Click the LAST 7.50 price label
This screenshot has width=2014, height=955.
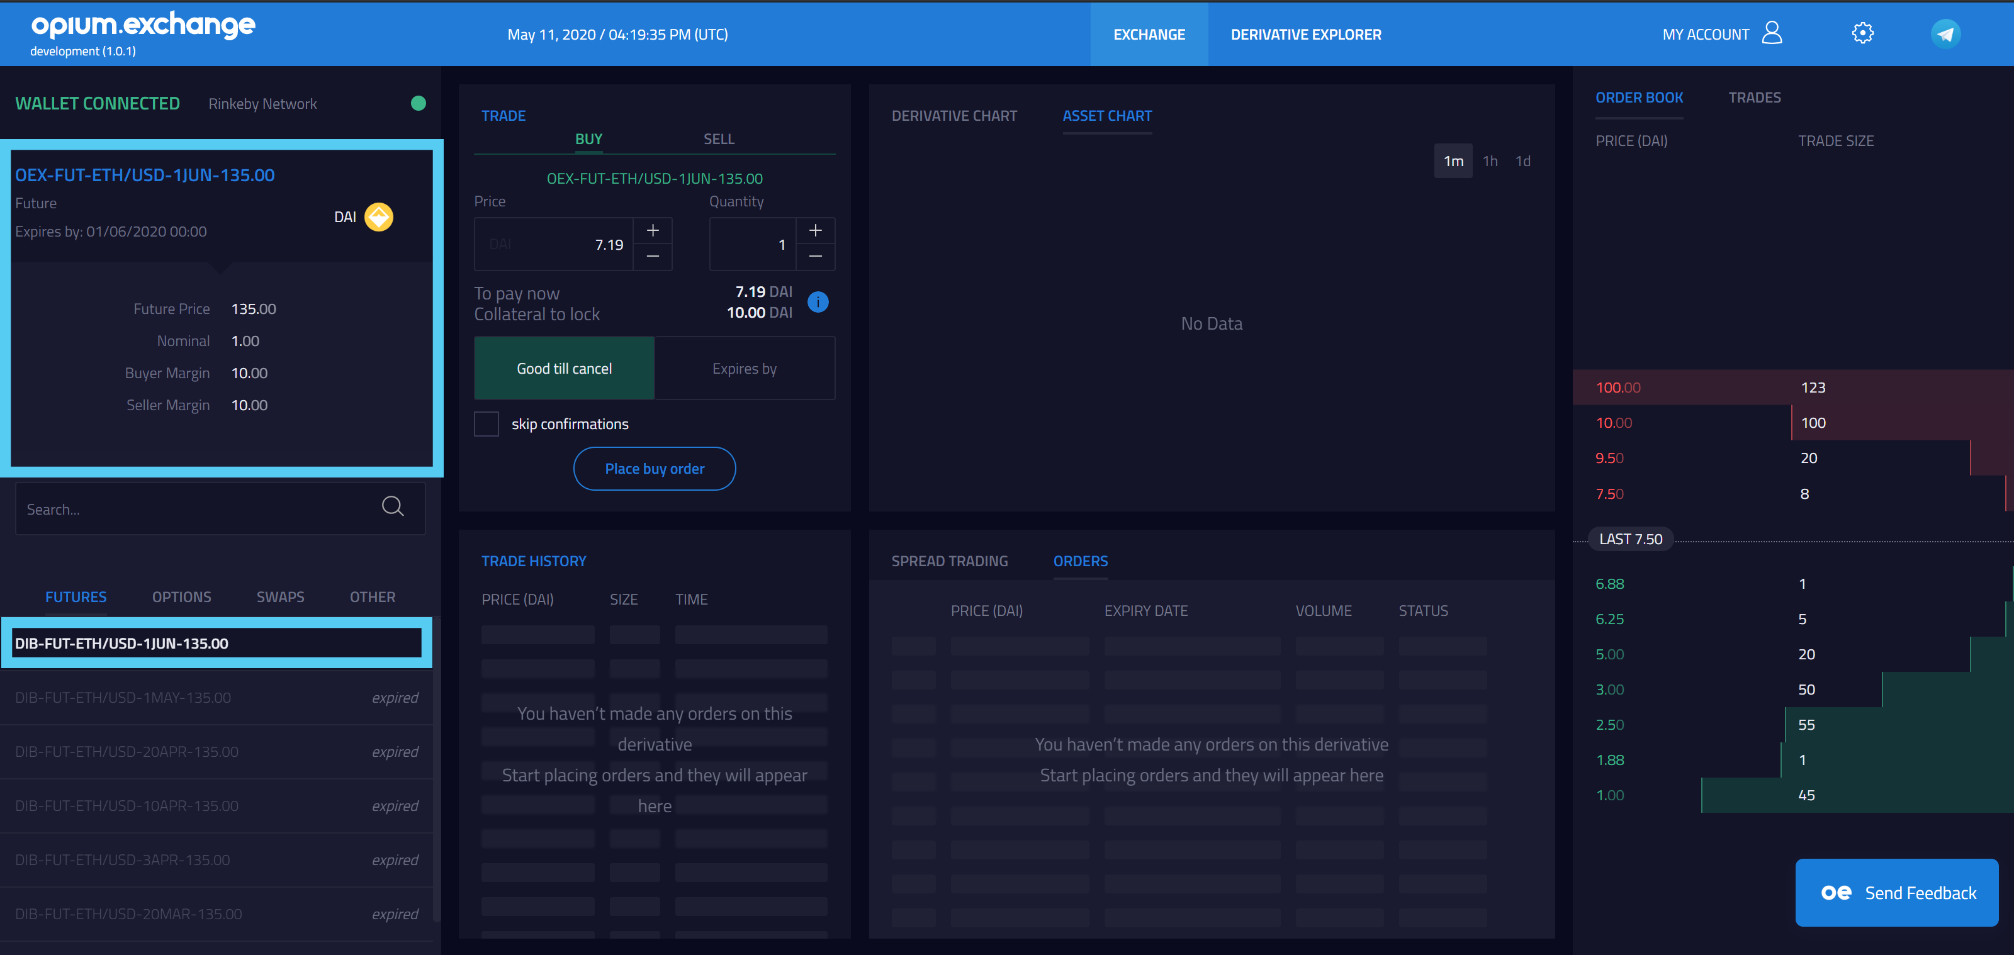pos(1631,539)
